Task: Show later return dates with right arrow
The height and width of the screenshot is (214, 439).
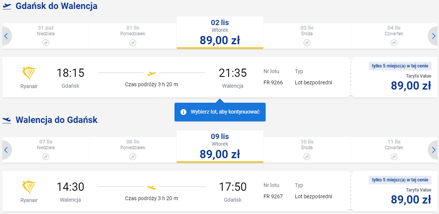Action: pyautogui.click(x=433, y=150)
